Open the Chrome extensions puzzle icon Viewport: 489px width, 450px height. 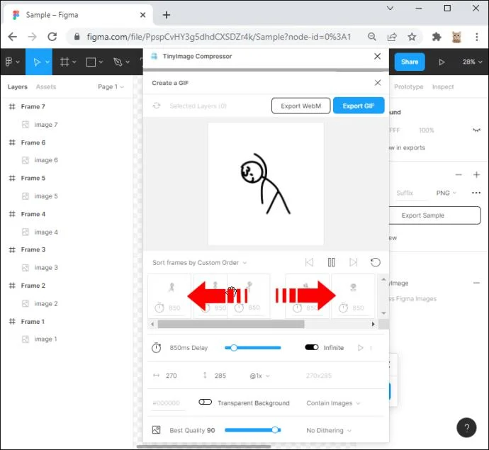click(437, 37)
